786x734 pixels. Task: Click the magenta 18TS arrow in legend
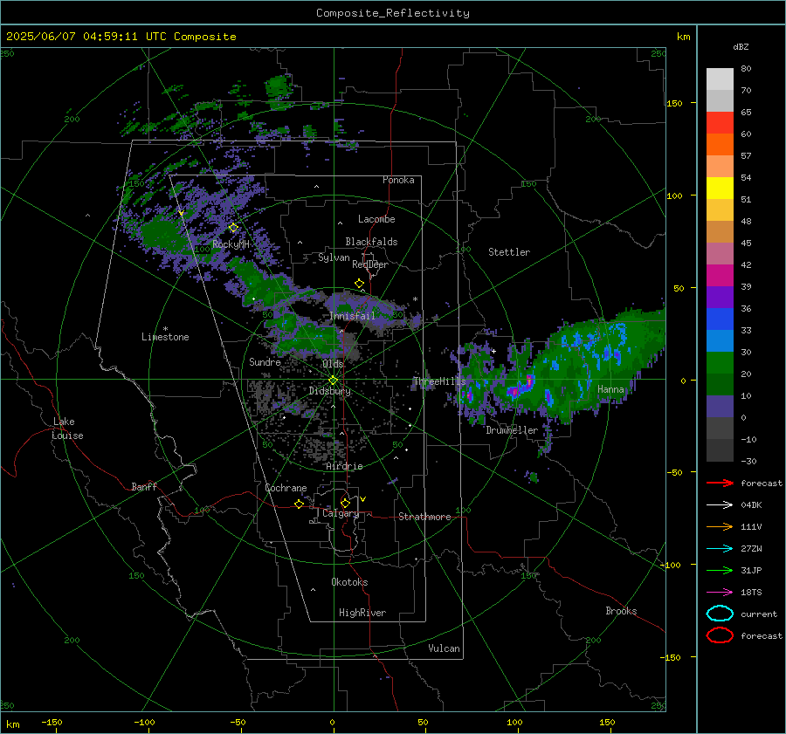pyautogui.click(x=720, y=593)
